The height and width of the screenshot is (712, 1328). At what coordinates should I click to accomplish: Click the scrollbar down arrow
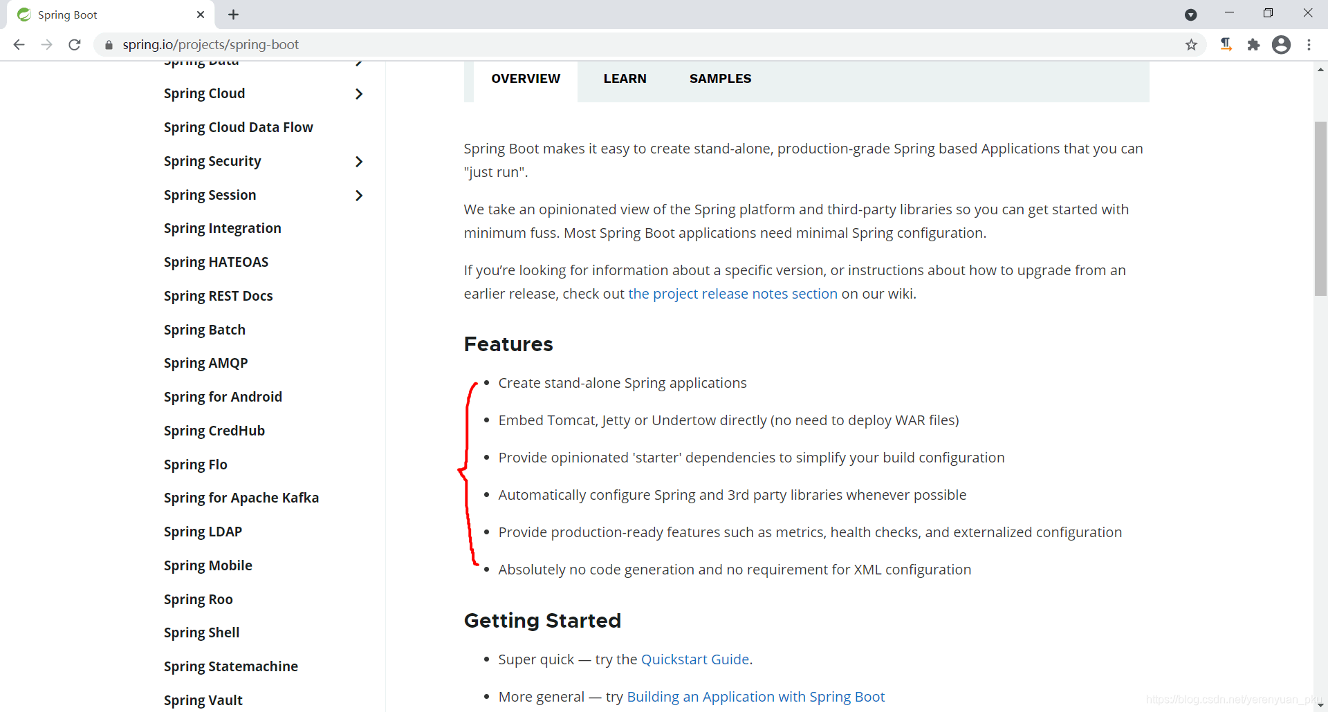(x=1320, y=705)
